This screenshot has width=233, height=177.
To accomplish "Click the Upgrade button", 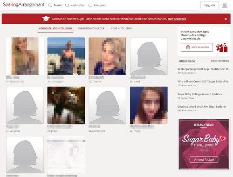I will [210, 5].
